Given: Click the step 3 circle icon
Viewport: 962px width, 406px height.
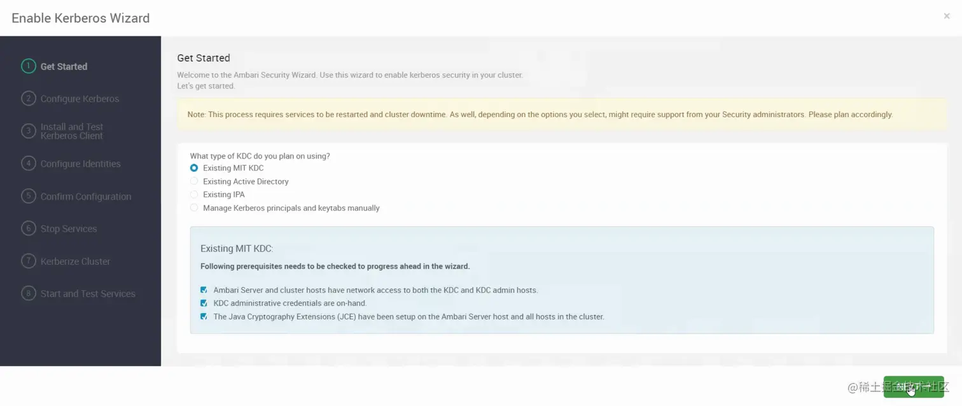Looking at the screenshot, I should click(x=28, y=131).
